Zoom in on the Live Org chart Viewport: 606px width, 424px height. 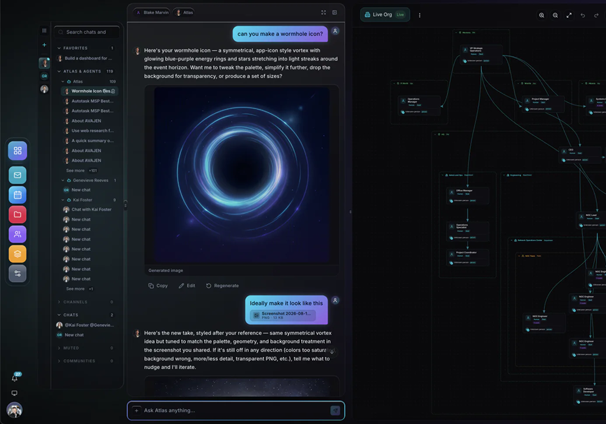[542, 15]
